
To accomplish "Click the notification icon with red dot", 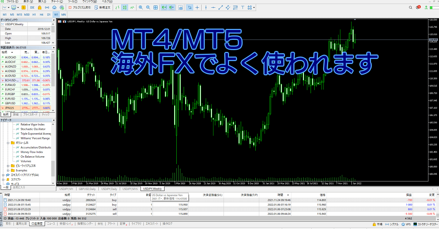I will pos(419,7).
